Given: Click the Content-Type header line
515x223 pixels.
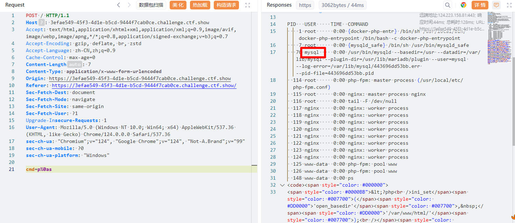Looking at the screenshot, I should click(94, 71).
